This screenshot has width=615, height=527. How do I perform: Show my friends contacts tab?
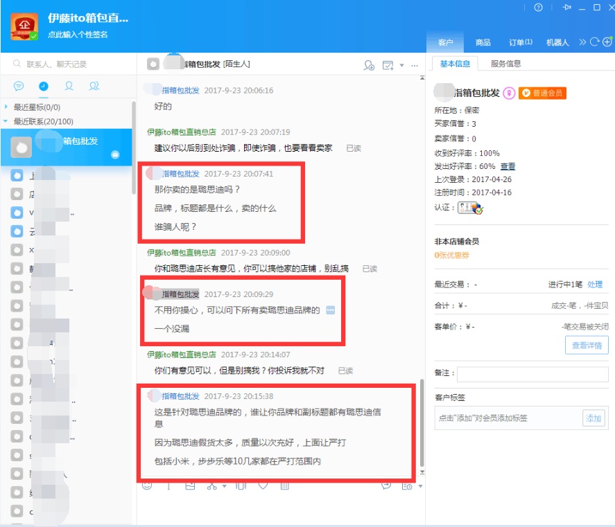pos(69,86)
